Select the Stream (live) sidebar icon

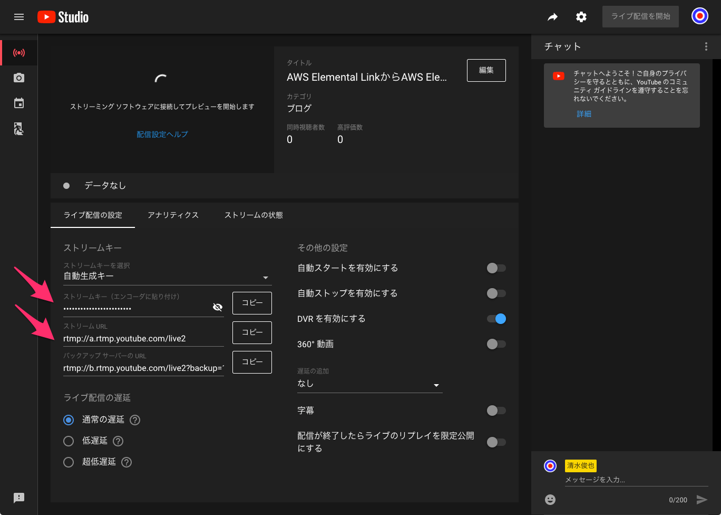(x=19, y=53)
